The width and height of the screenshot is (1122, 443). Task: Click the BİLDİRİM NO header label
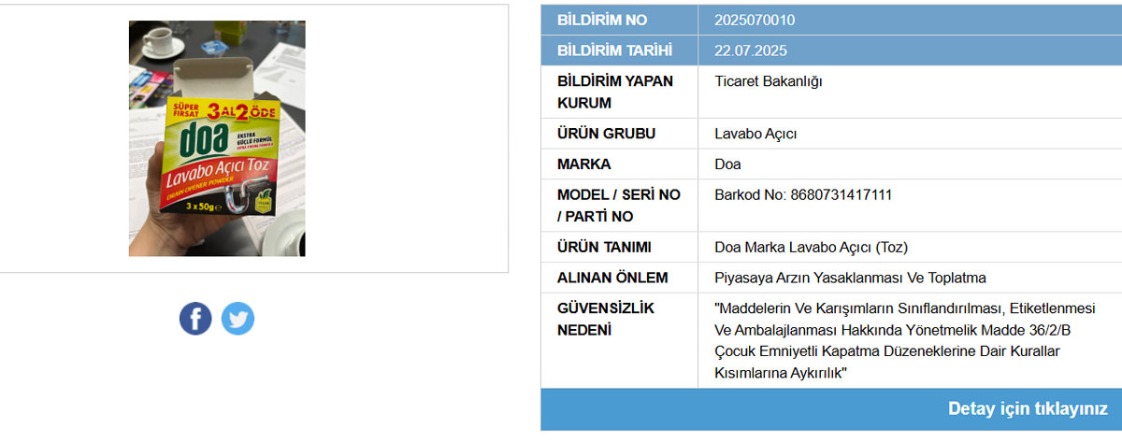601,20
